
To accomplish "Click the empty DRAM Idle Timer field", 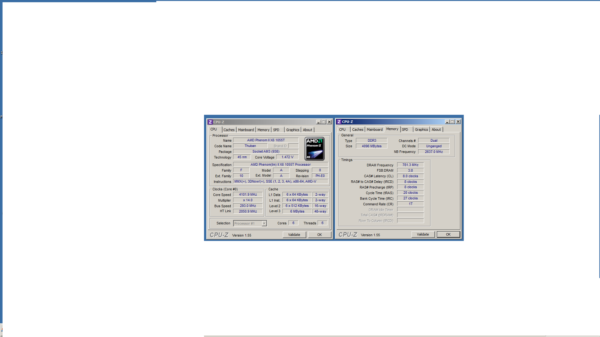I will (x=410, y=210).
